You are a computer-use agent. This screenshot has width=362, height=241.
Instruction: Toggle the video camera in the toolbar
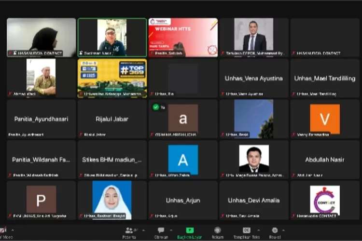(4, 231)
